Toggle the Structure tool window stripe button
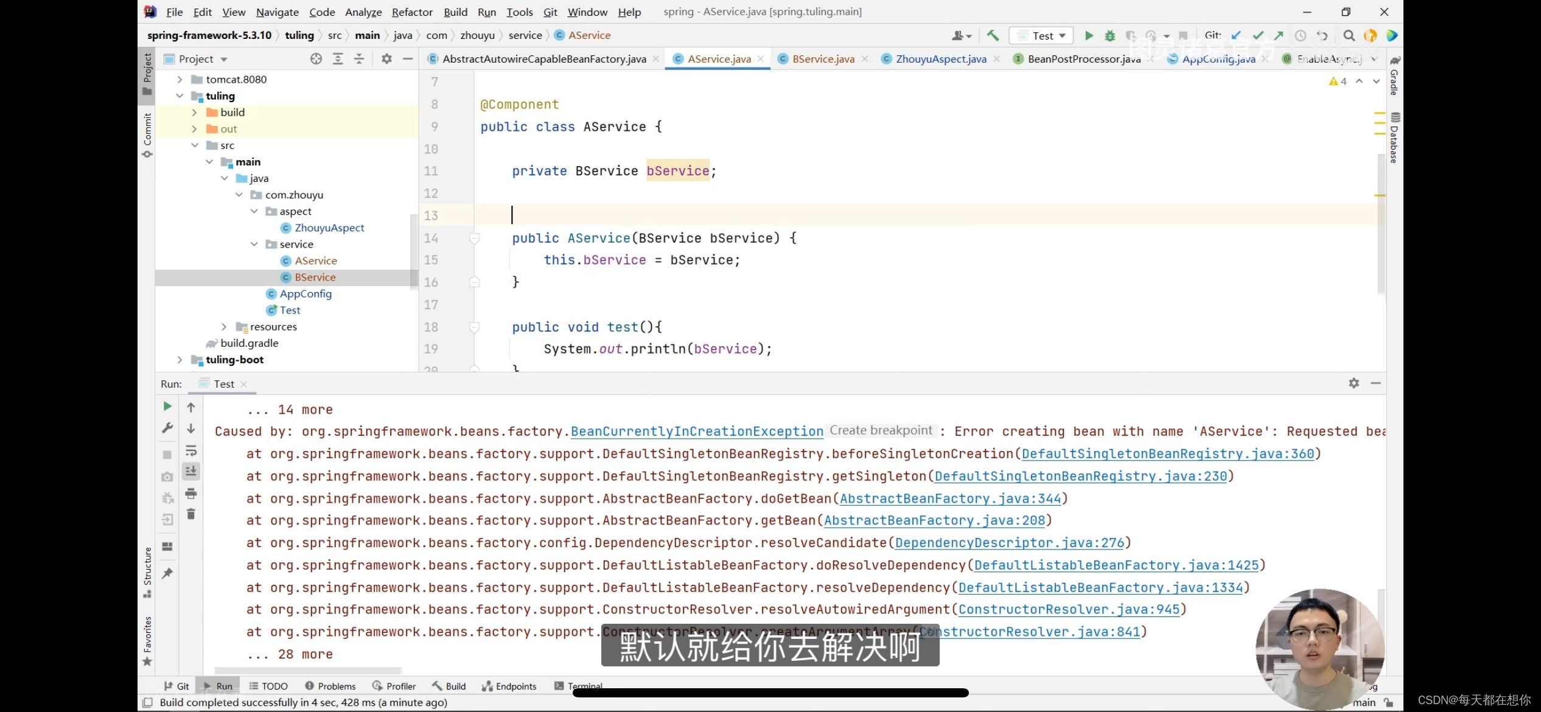The width and height of the screenshot is (1541, 712). click(147, 572)
